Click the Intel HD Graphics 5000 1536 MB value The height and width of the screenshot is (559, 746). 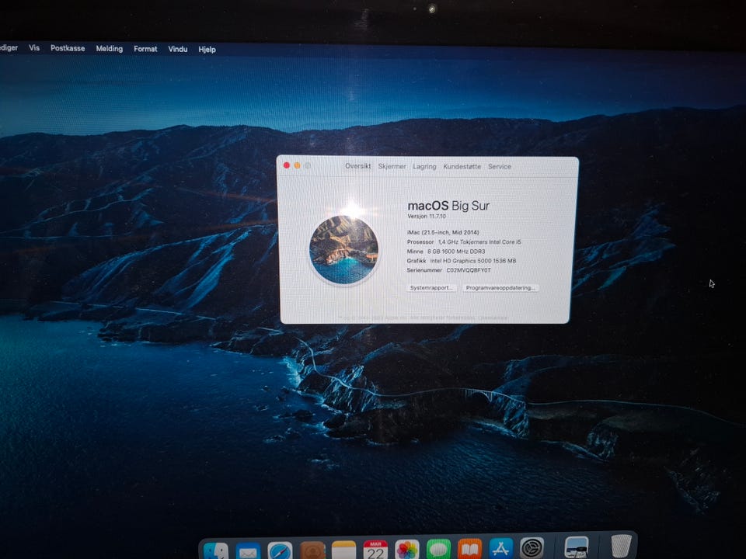coord(473,261)
